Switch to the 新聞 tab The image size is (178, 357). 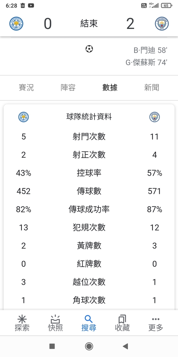tap(152, 88)
